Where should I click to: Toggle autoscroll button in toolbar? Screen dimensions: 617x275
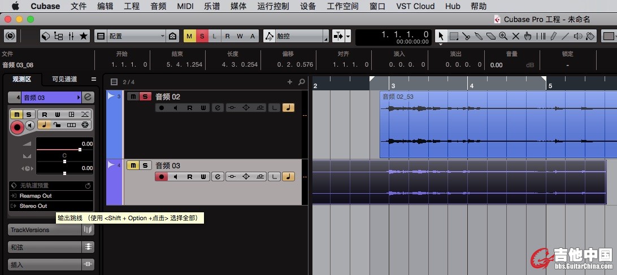tap(338, 36)
